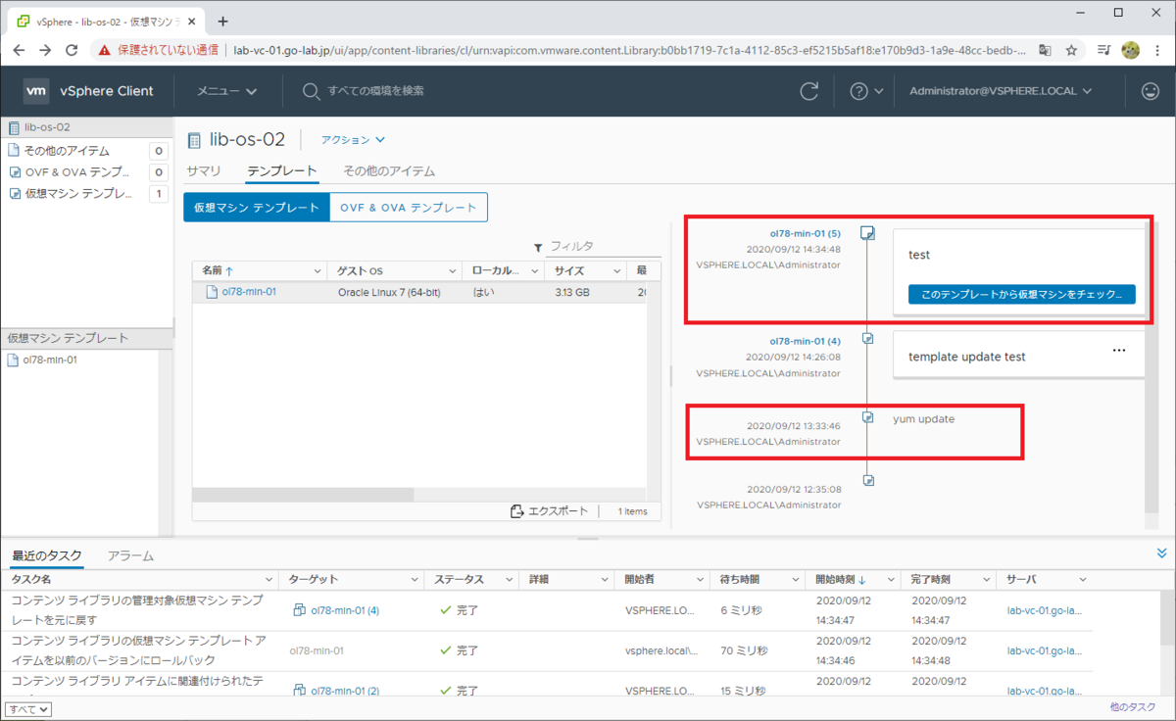Click the ol78-min-01 (4) task target link
This screenshot has height=721, width=1176.
(345, 610)
